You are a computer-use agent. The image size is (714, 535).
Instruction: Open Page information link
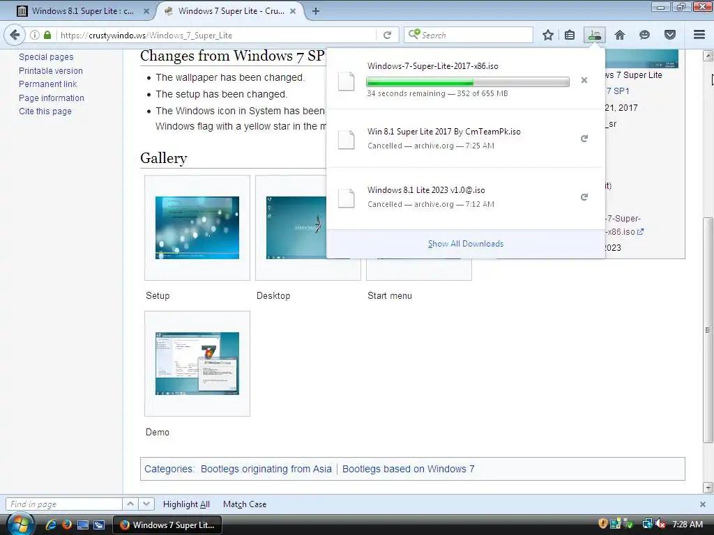point(52,98)
